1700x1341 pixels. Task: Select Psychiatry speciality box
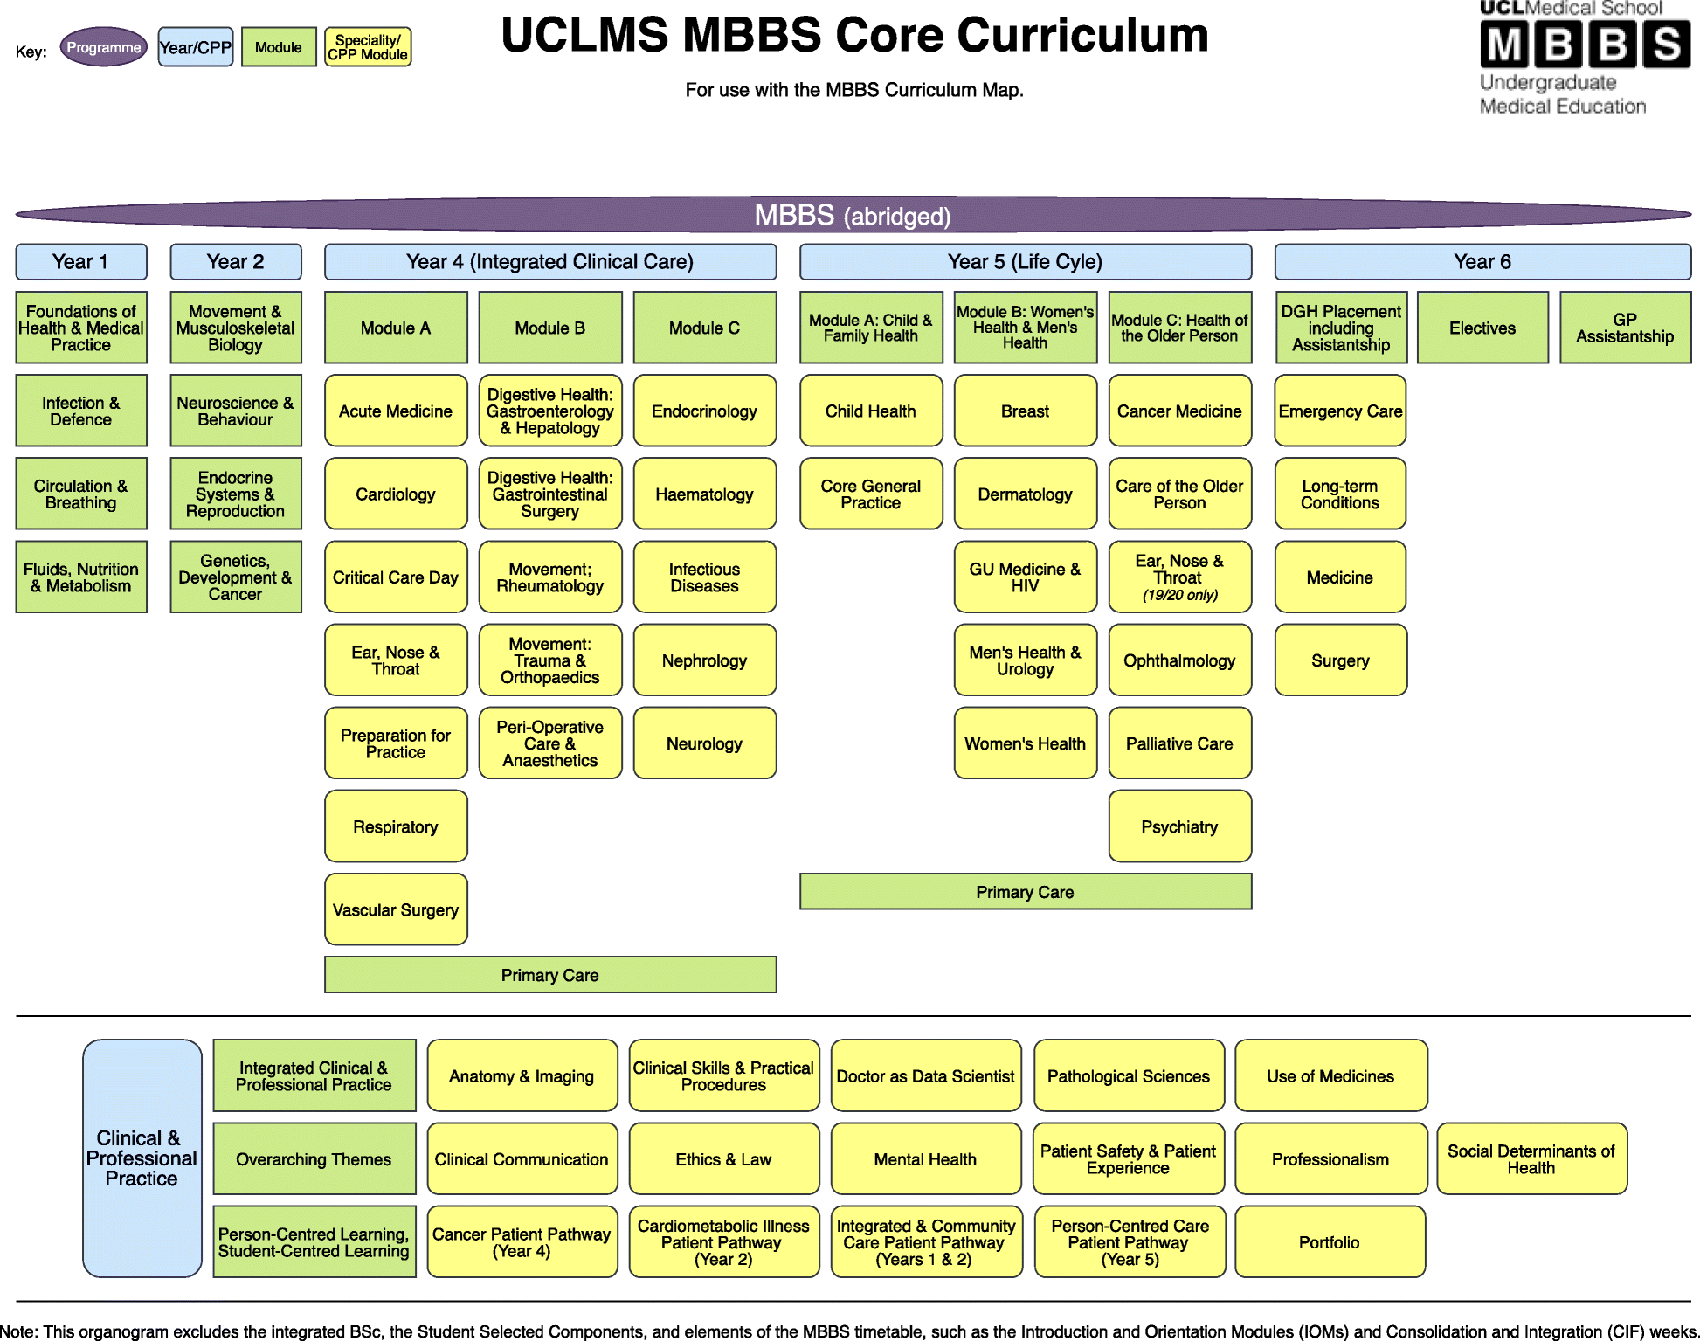point(1180,826)
